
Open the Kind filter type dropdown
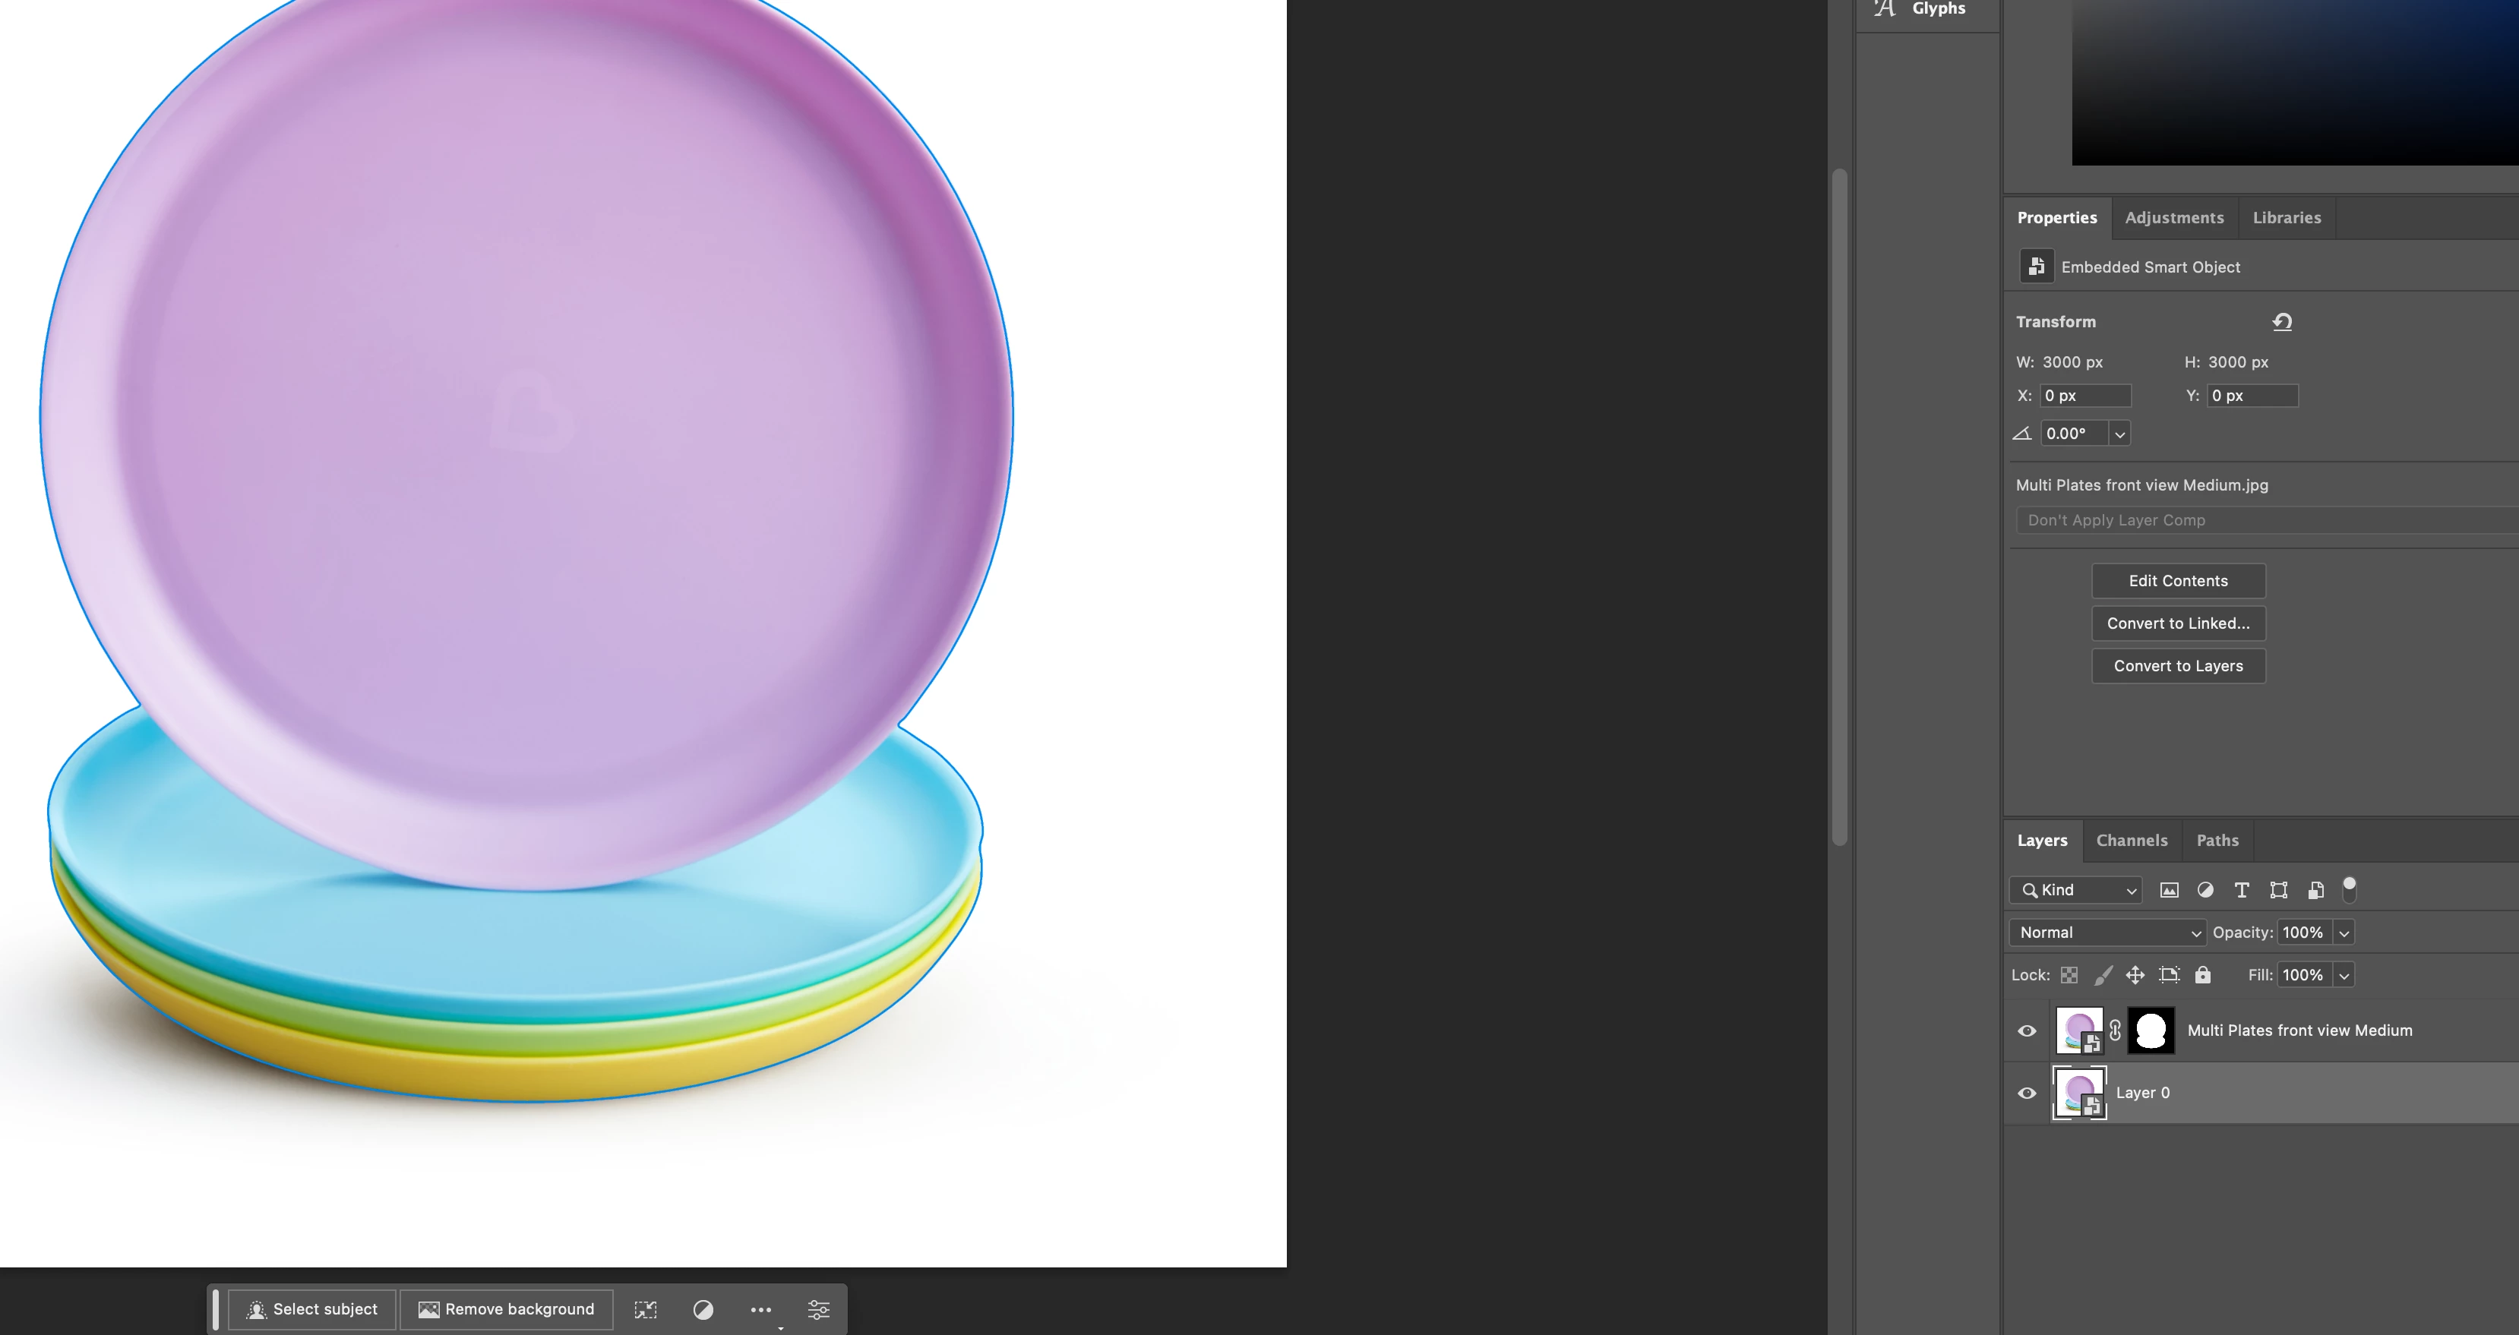[2076, 889]
